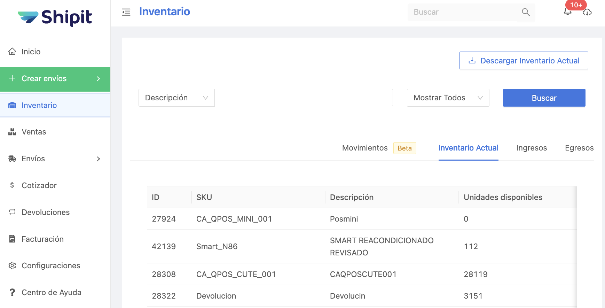Click Descargar Inventario Actual button

[x=524, y=61]
